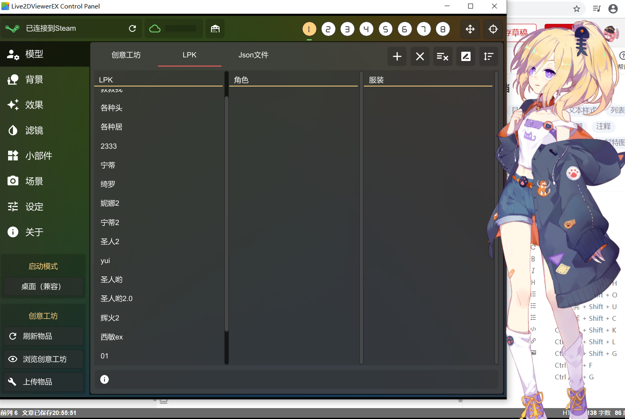Click the edit pencil icon

(466, 57)
